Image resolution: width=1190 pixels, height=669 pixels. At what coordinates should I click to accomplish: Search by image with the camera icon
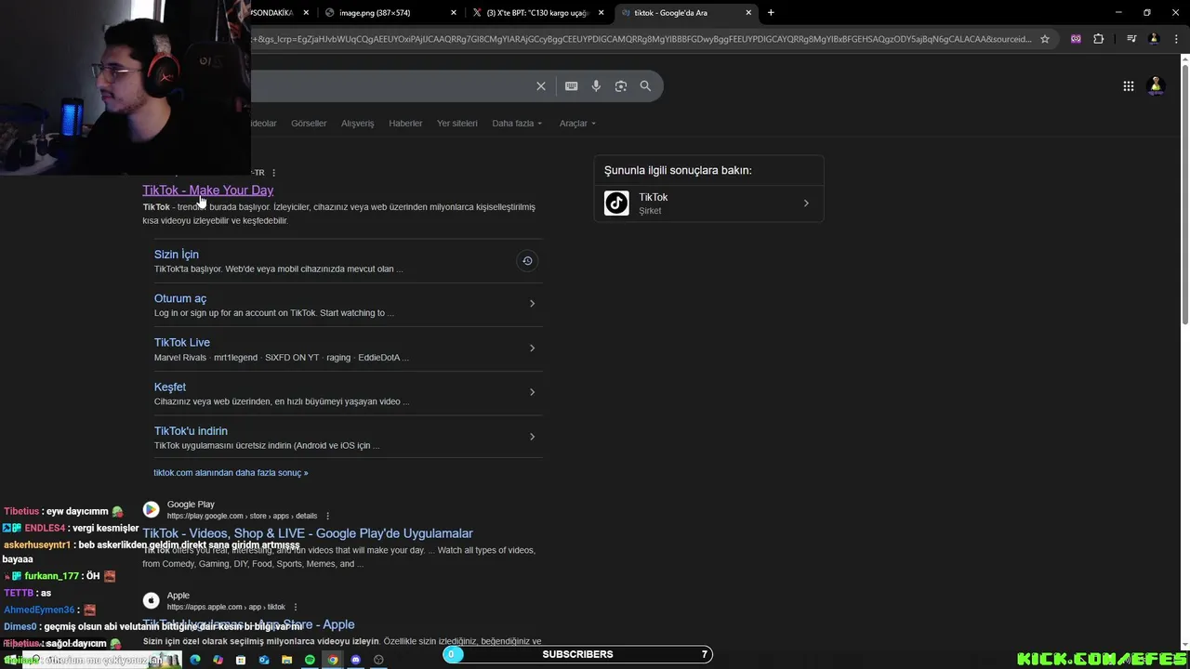pos(620,86)
